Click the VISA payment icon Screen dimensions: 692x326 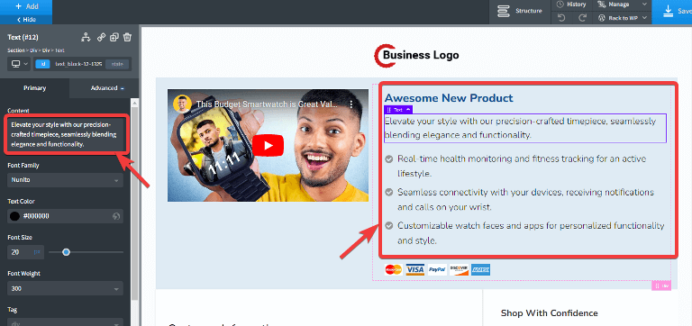[414, 269]
